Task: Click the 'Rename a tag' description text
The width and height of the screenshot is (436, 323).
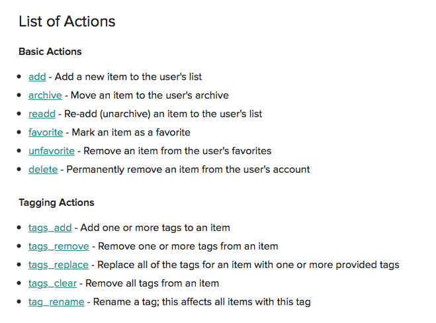Action: tap(202, 302)
